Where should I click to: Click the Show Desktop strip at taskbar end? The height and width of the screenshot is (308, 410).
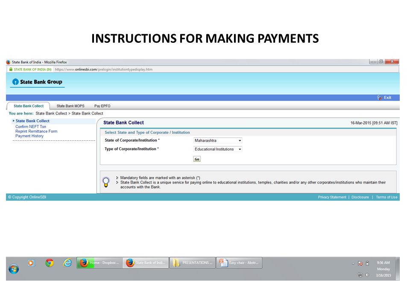[398, 269]
